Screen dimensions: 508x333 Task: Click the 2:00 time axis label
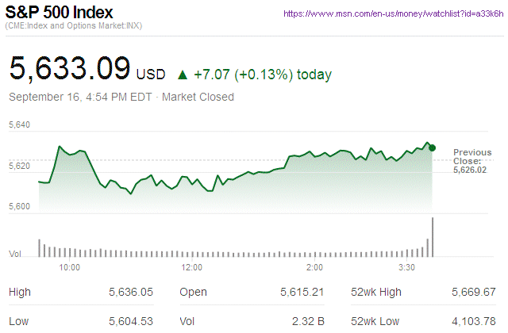[314, 267]
